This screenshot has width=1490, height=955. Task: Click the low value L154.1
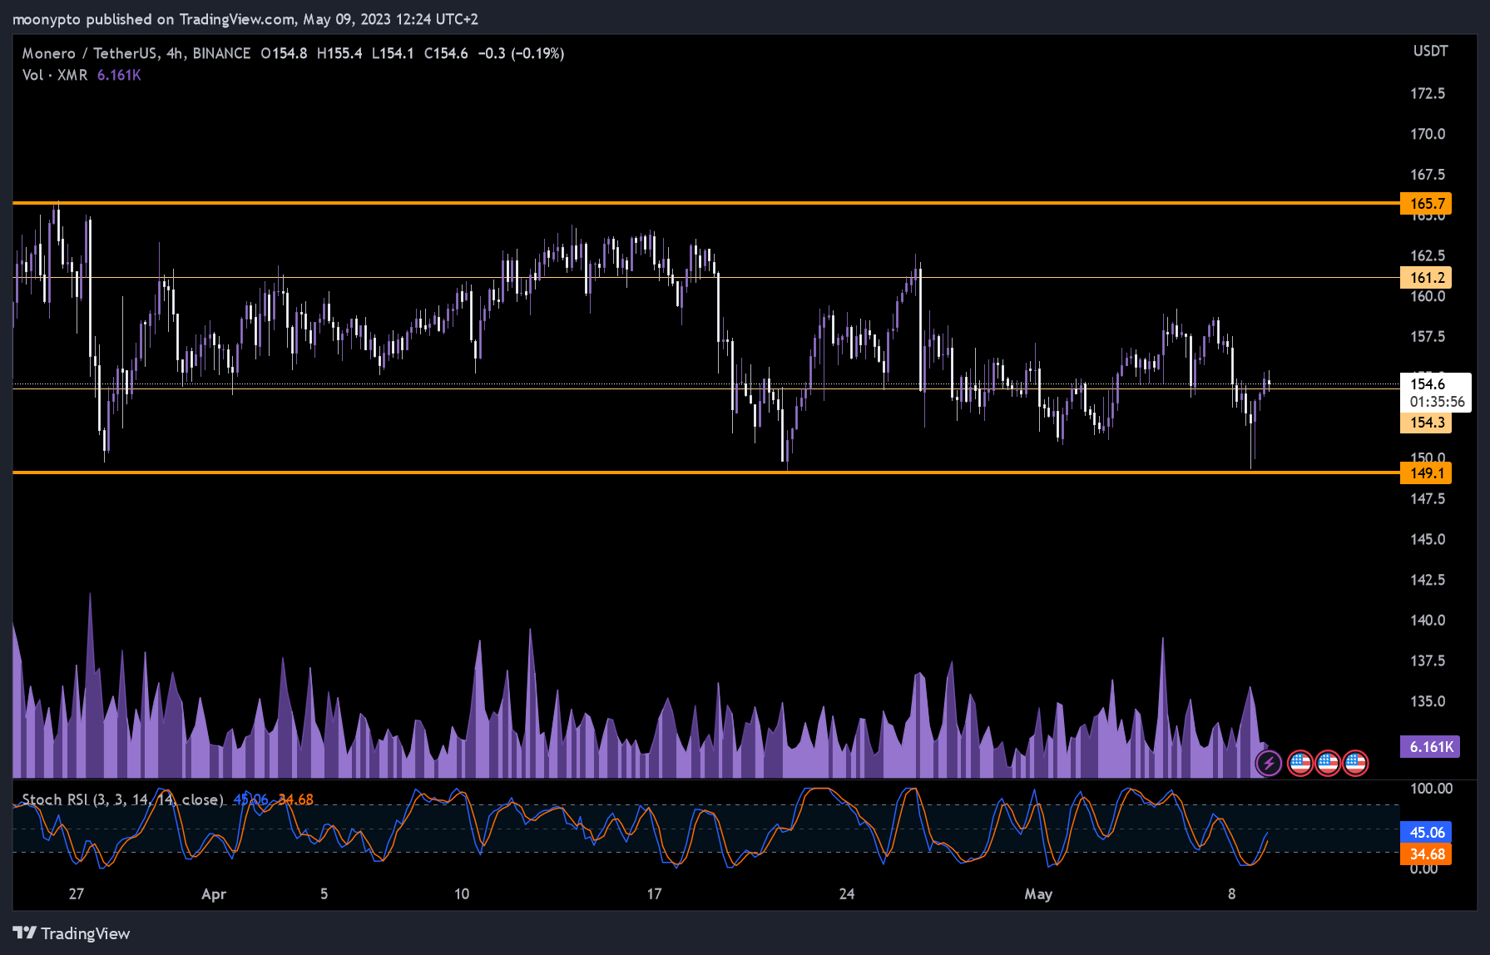click(393, 53)
